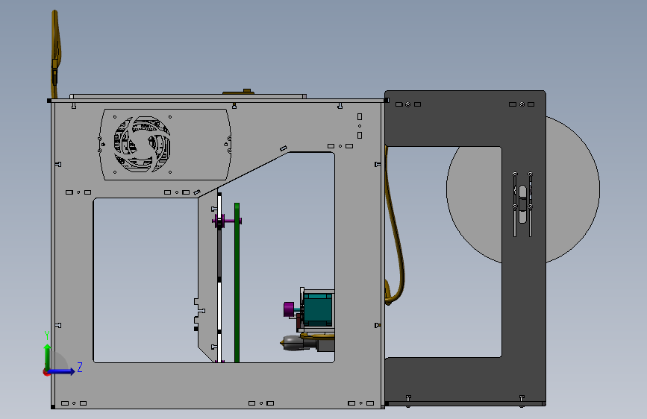Select the slotted spool axle in bracket
The width and height of the screenshot is (647, 419).
point(522,204)
